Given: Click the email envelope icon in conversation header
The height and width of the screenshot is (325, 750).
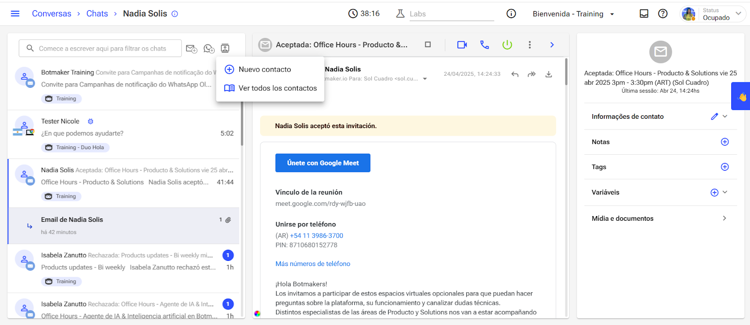Looking at the screenshot, I should [x=265, y=45].
